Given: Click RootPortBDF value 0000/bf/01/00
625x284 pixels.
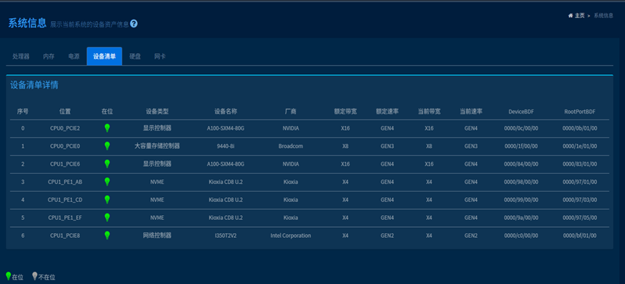Looking at the screenshot, I should pos(580,235).
